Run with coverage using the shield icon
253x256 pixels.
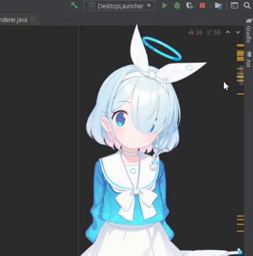[x=189, y=6]
